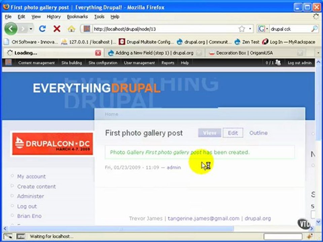323x242 pixels.
Task: Open the History menu
Action: point(53,17)
